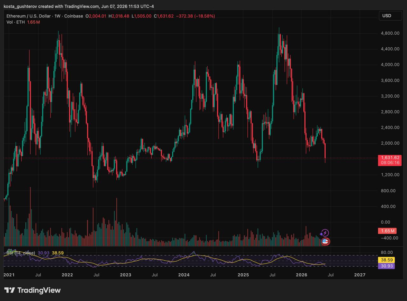Click the 2021 time axis label

tap(9, 275)
